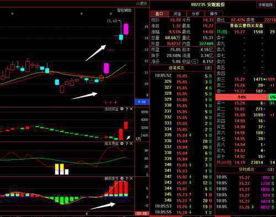Click the blue price marker on price axis
This screenshot has height=217, width=276.
pos(142,102)
